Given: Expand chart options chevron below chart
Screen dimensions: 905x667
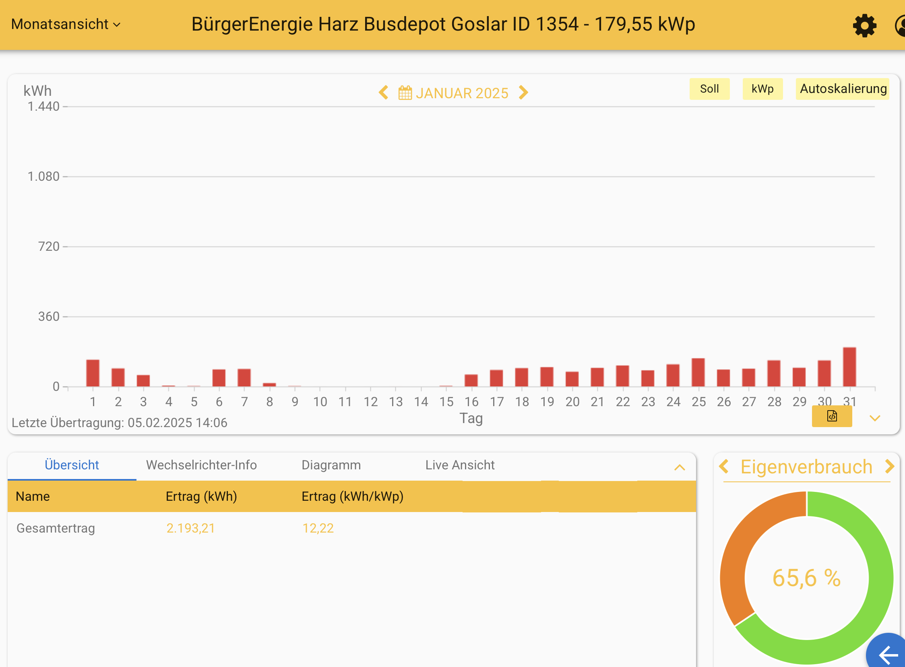Looking at the screenshot, I should pos(875,418).
